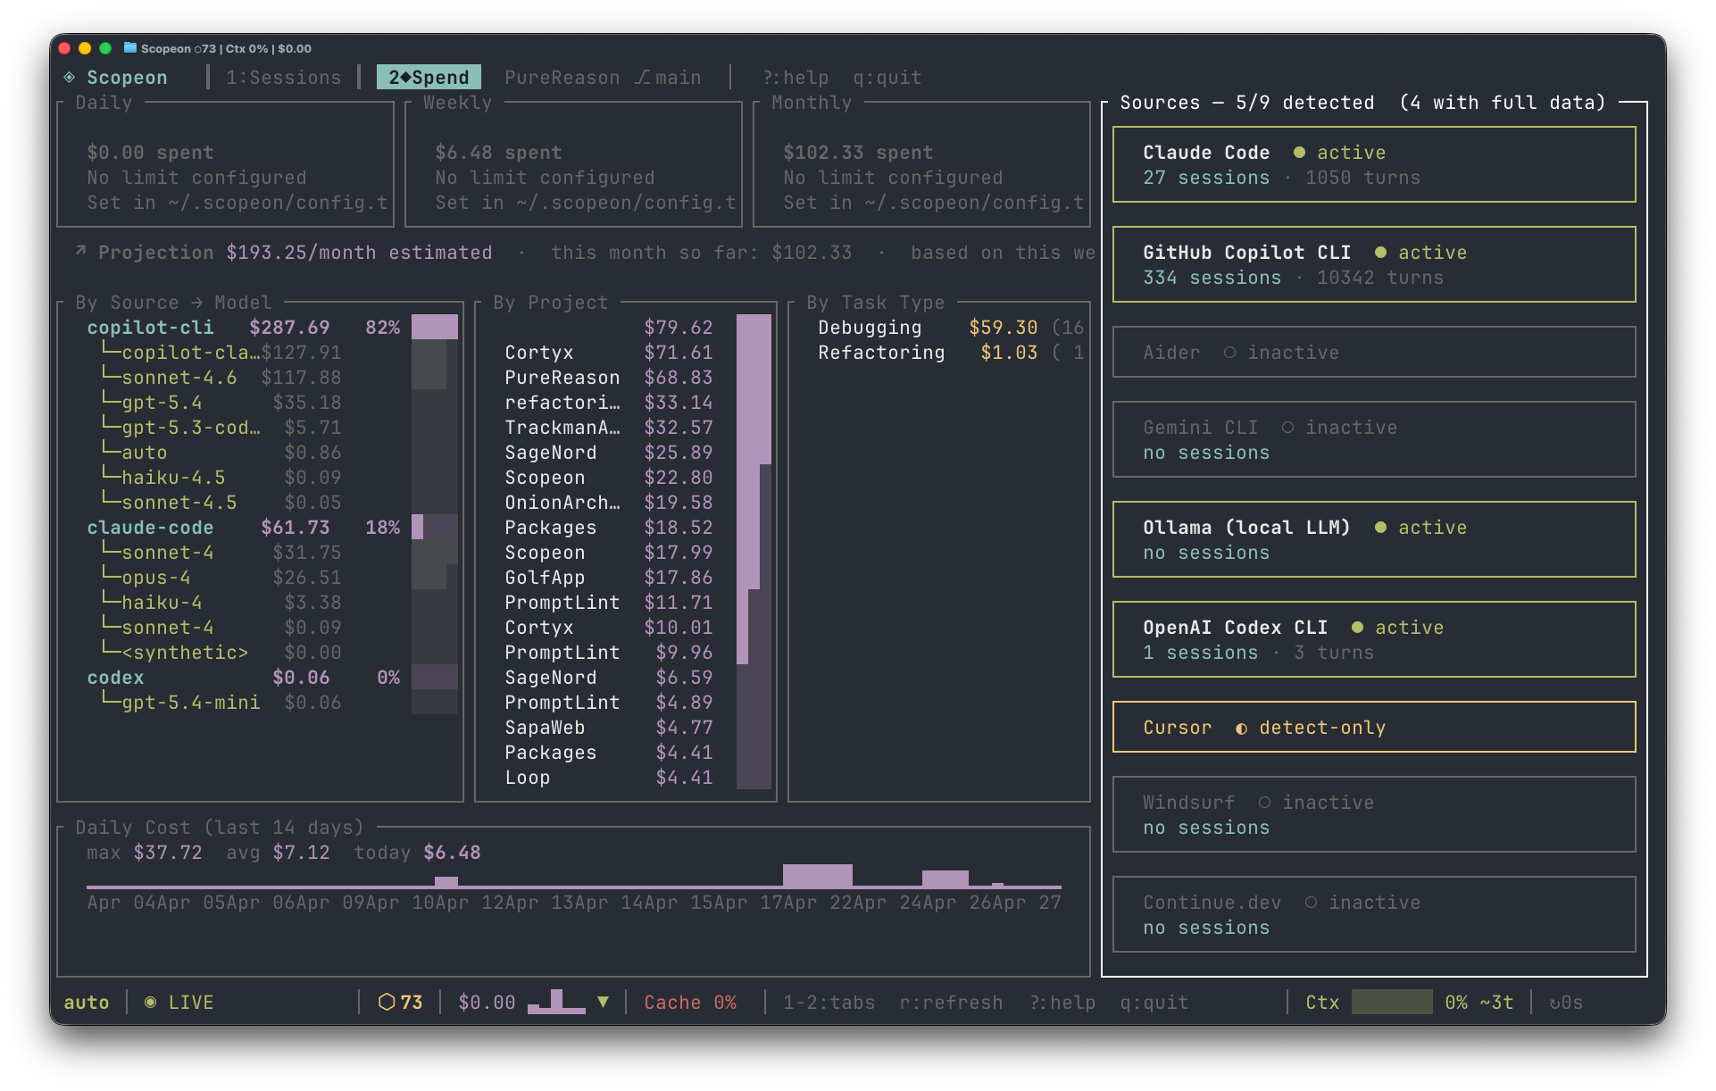Click the hexagon sessions count icon
Screen dimensions: 1716x1091
point(387,1003)
